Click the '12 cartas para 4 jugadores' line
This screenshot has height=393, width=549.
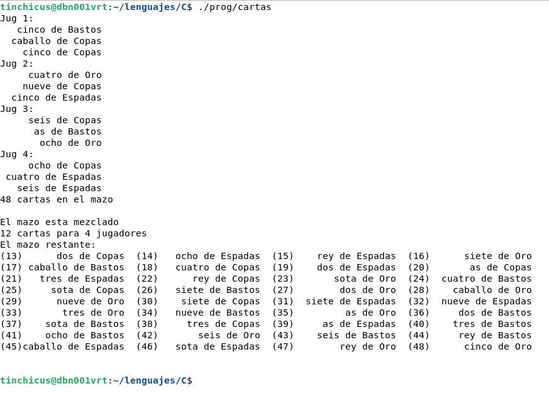[74, 233]
